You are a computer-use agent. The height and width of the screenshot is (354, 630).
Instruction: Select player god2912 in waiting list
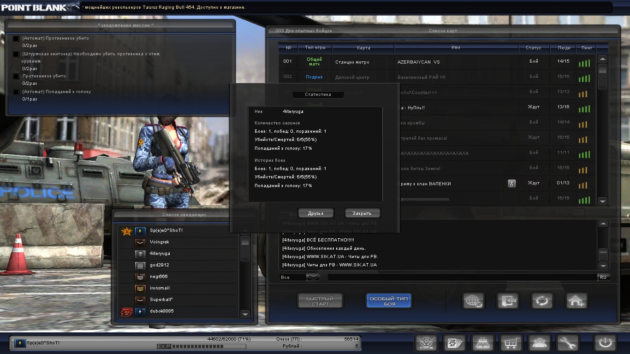(x=178, y=265)
